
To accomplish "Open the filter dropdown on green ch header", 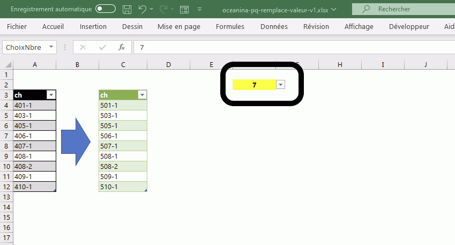I will (x=142, y=95).
